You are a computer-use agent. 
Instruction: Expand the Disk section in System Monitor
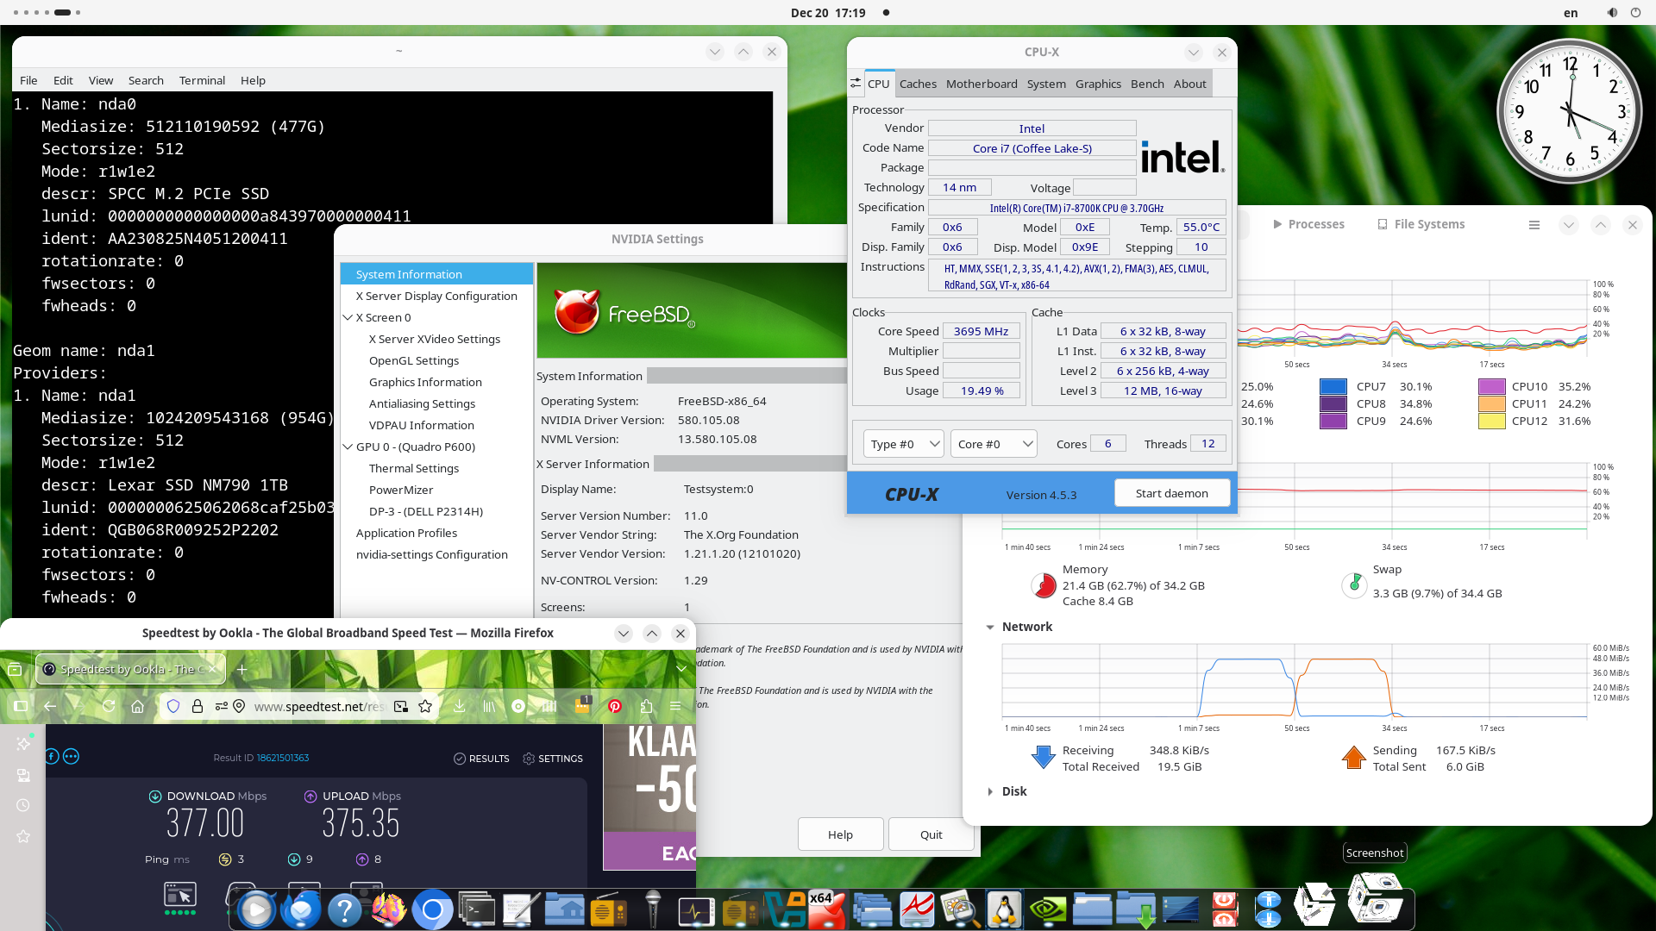click(990, 791)
